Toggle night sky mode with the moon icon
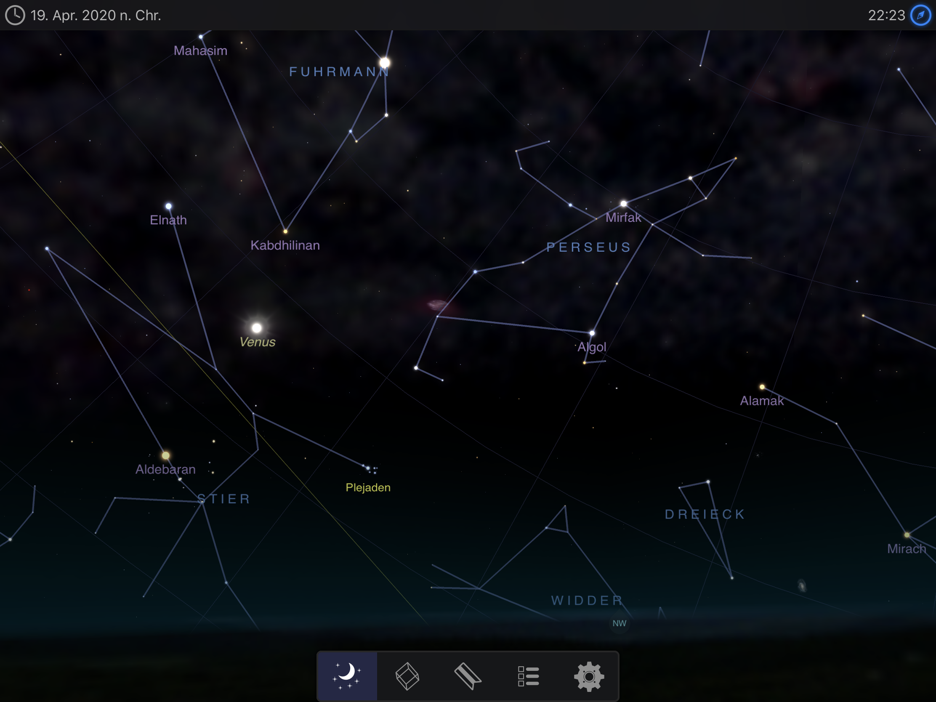Screen dimensions: 936x702 (346, 676)
